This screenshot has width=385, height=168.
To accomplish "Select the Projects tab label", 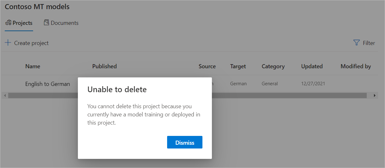I will 22,23.
